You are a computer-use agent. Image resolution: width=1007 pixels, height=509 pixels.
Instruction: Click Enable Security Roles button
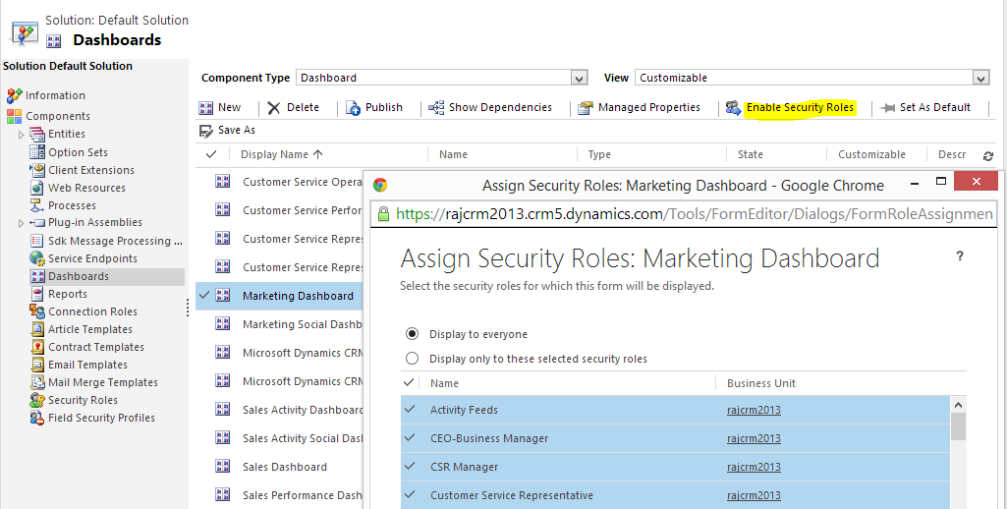click(x=799, y=108)
